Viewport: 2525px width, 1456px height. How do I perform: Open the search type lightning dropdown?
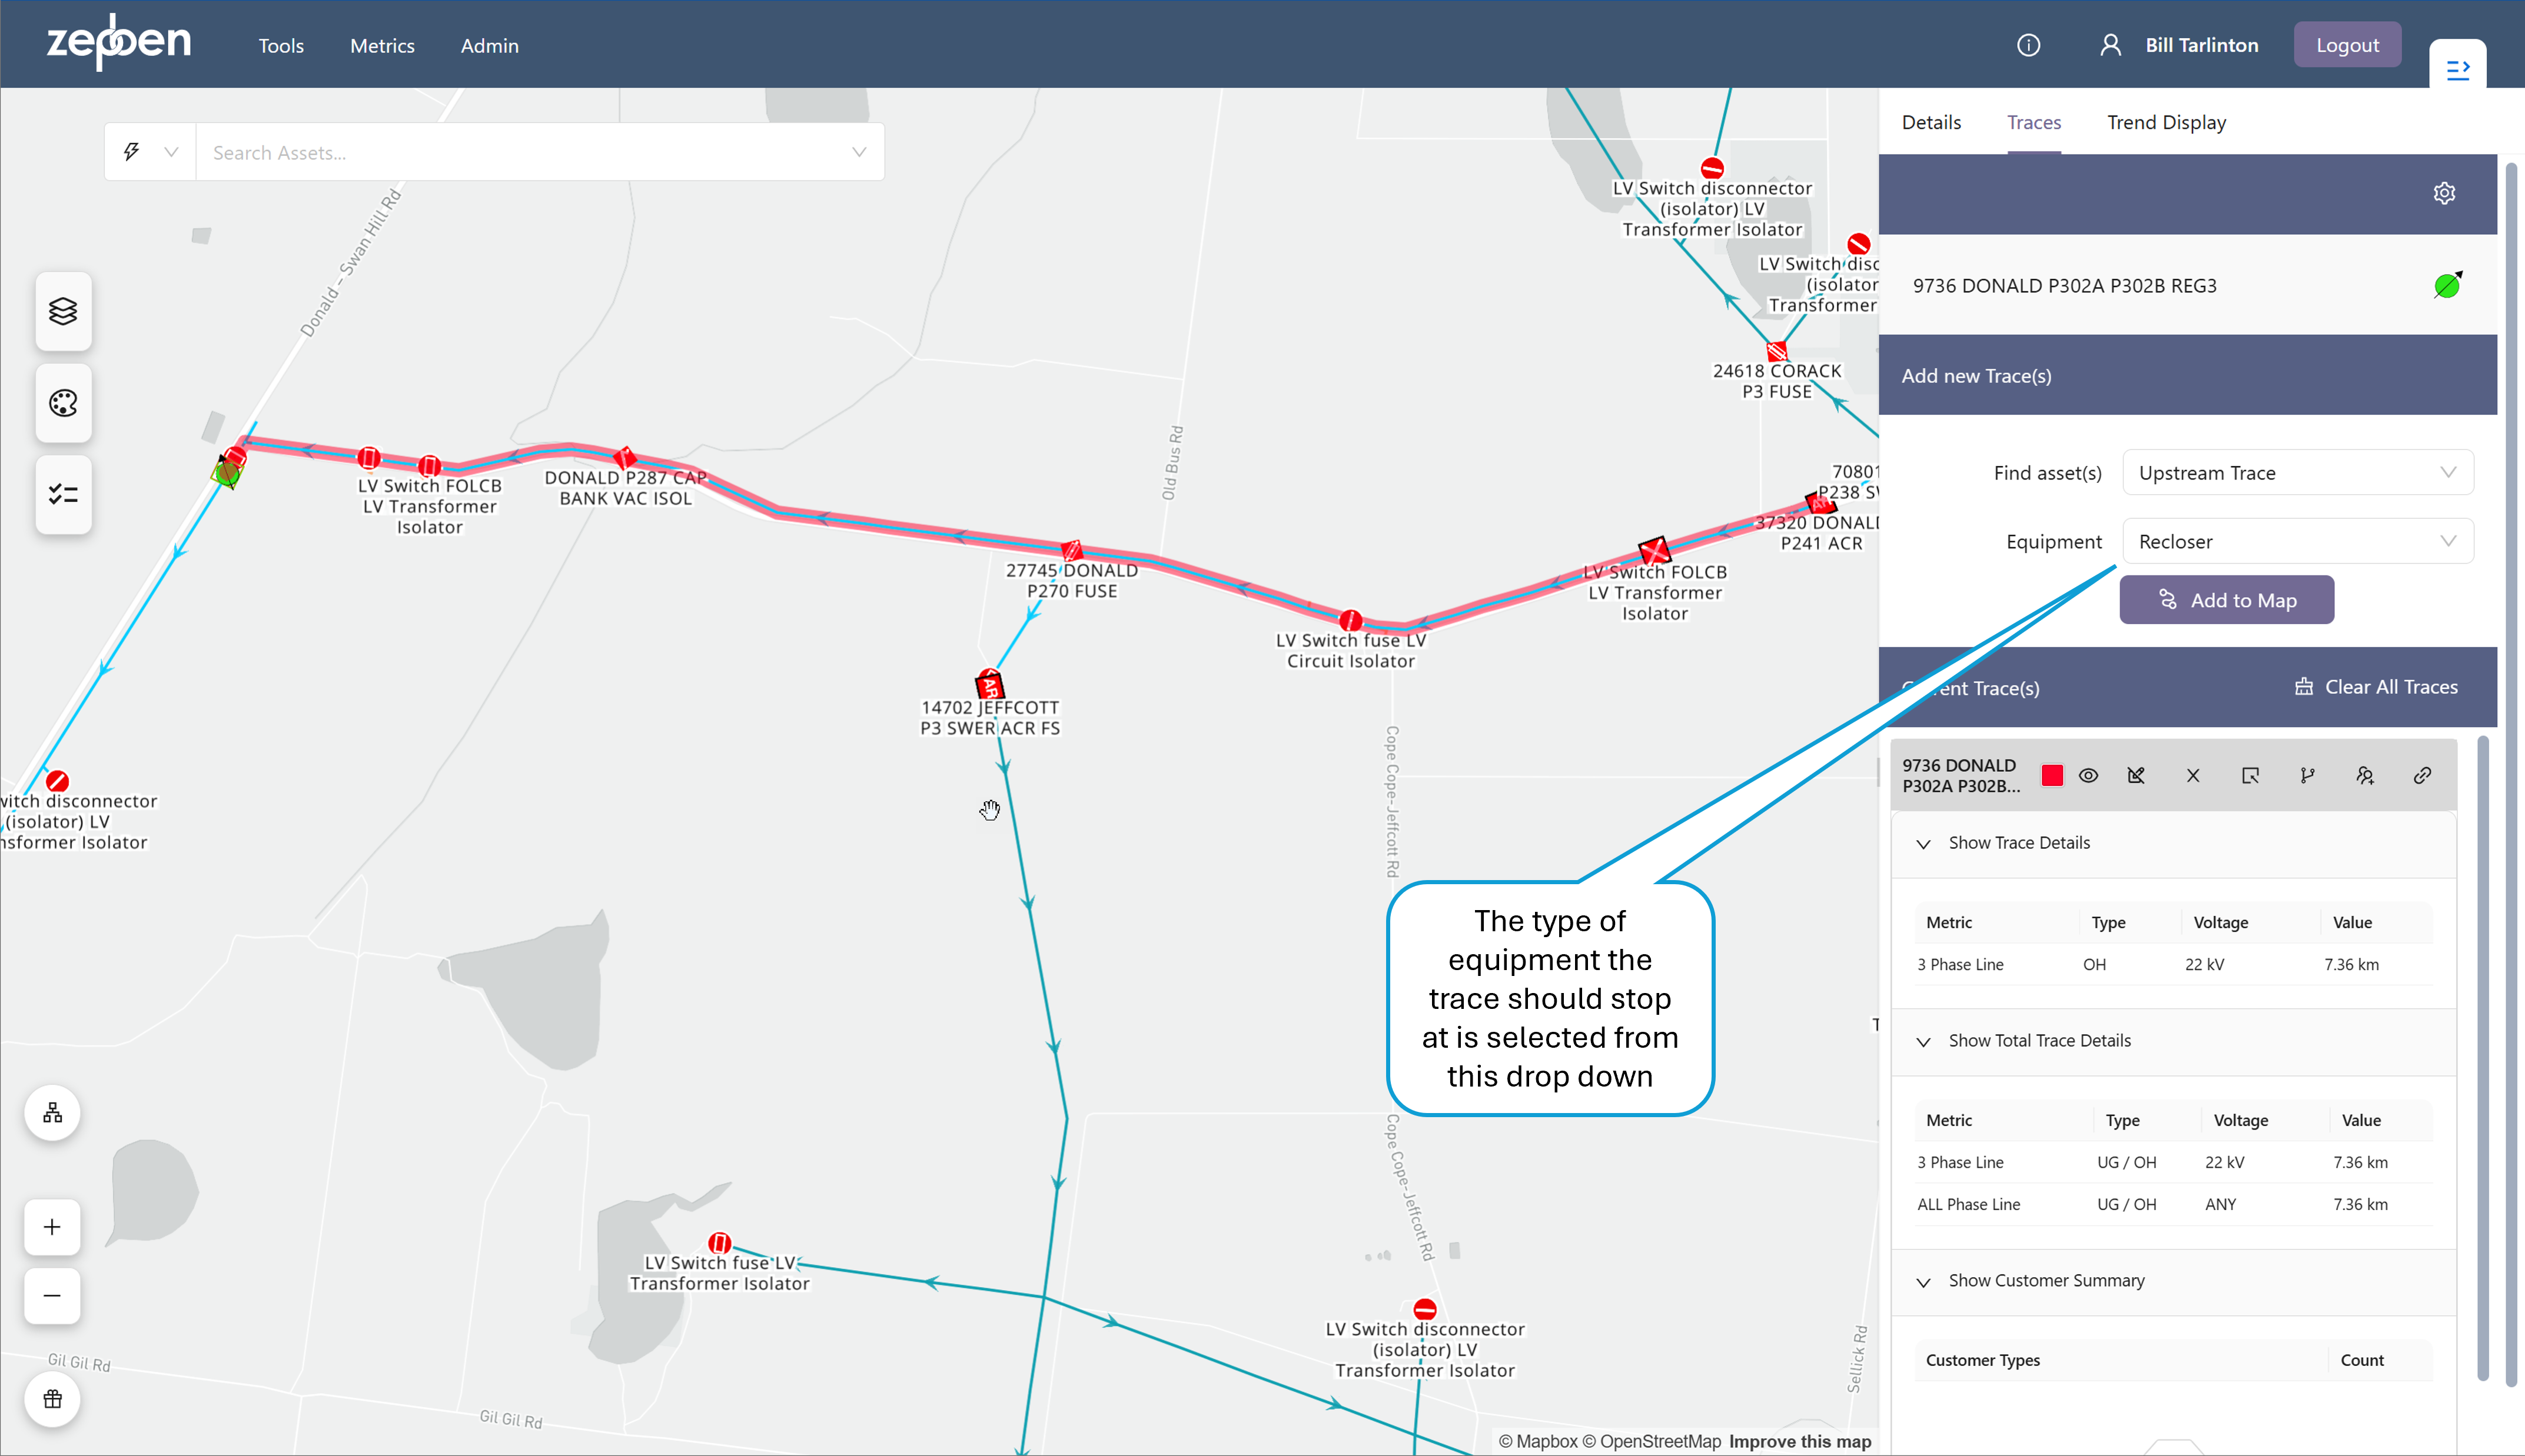pos(150,152)
